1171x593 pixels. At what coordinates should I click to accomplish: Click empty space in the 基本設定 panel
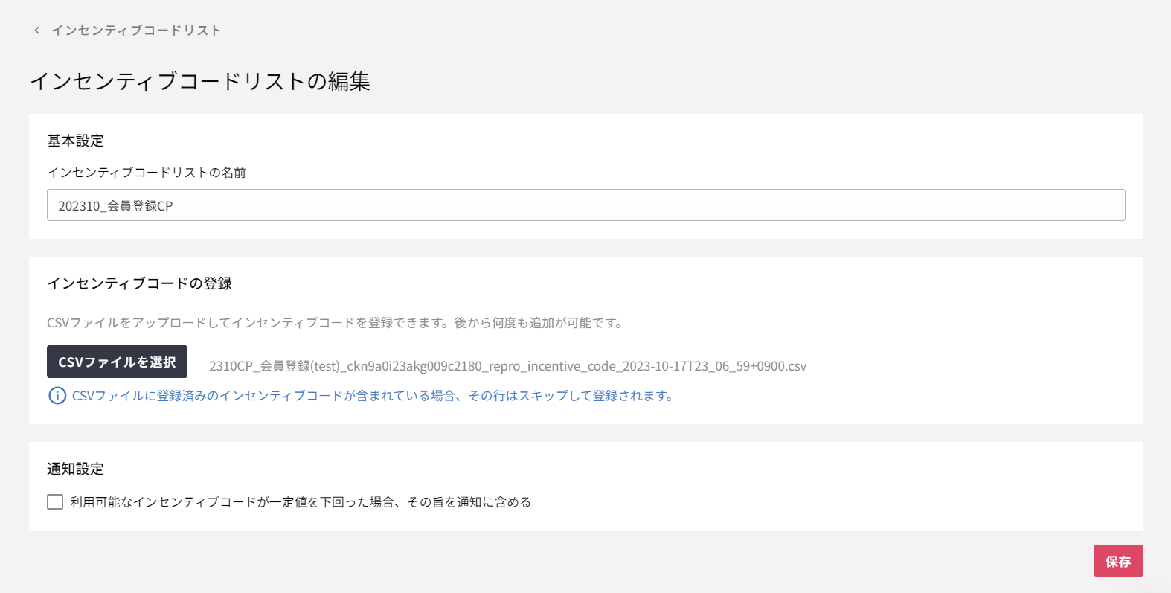670,149
